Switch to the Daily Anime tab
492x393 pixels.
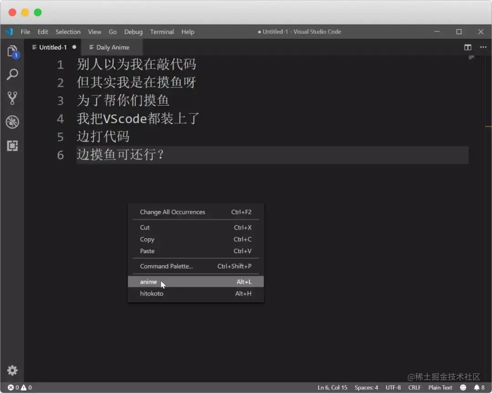[112, 47]
